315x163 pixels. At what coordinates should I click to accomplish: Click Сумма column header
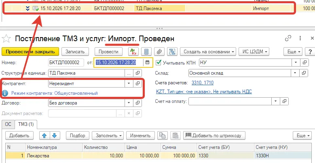click(x=179, y=147)
